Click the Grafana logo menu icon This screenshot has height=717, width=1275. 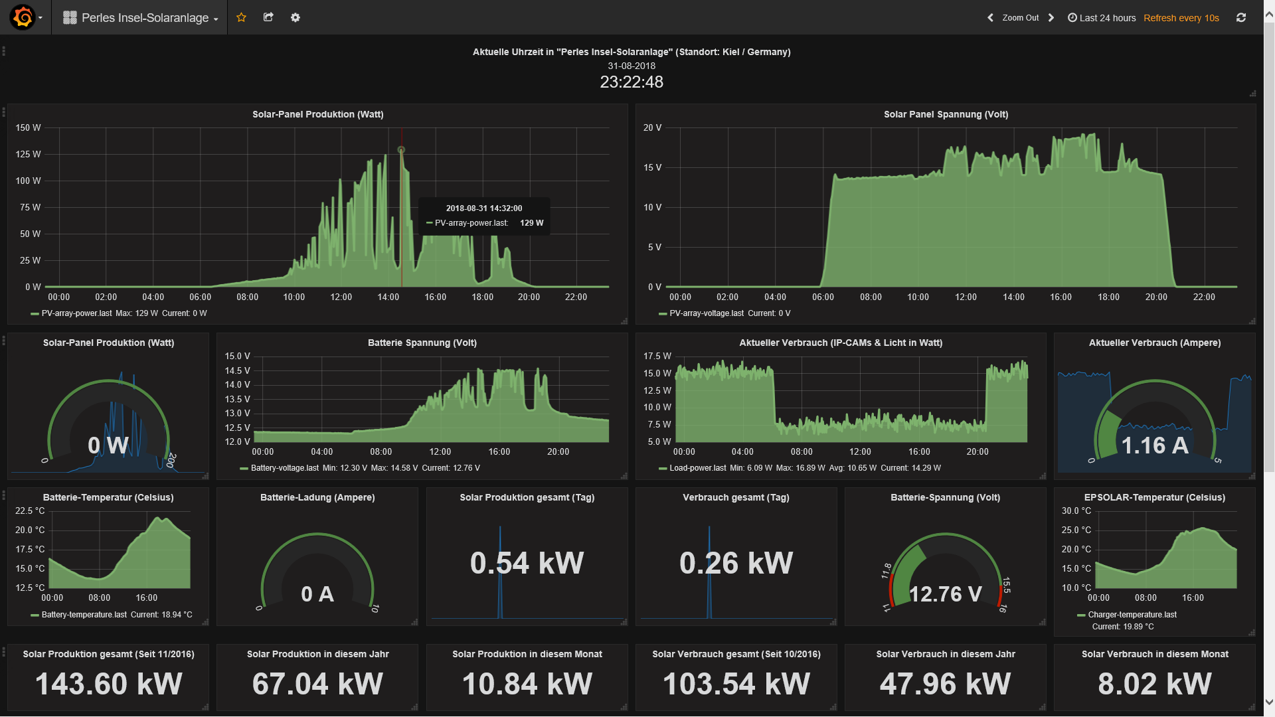point(23,17)
